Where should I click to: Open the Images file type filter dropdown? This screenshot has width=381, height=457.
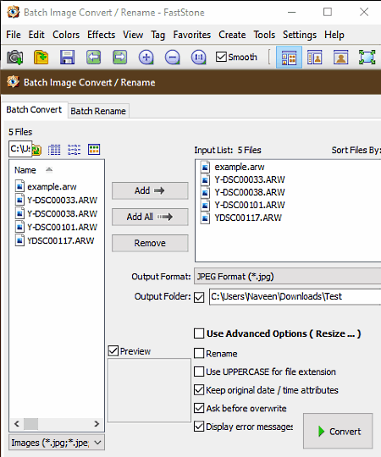click(57, 443)
